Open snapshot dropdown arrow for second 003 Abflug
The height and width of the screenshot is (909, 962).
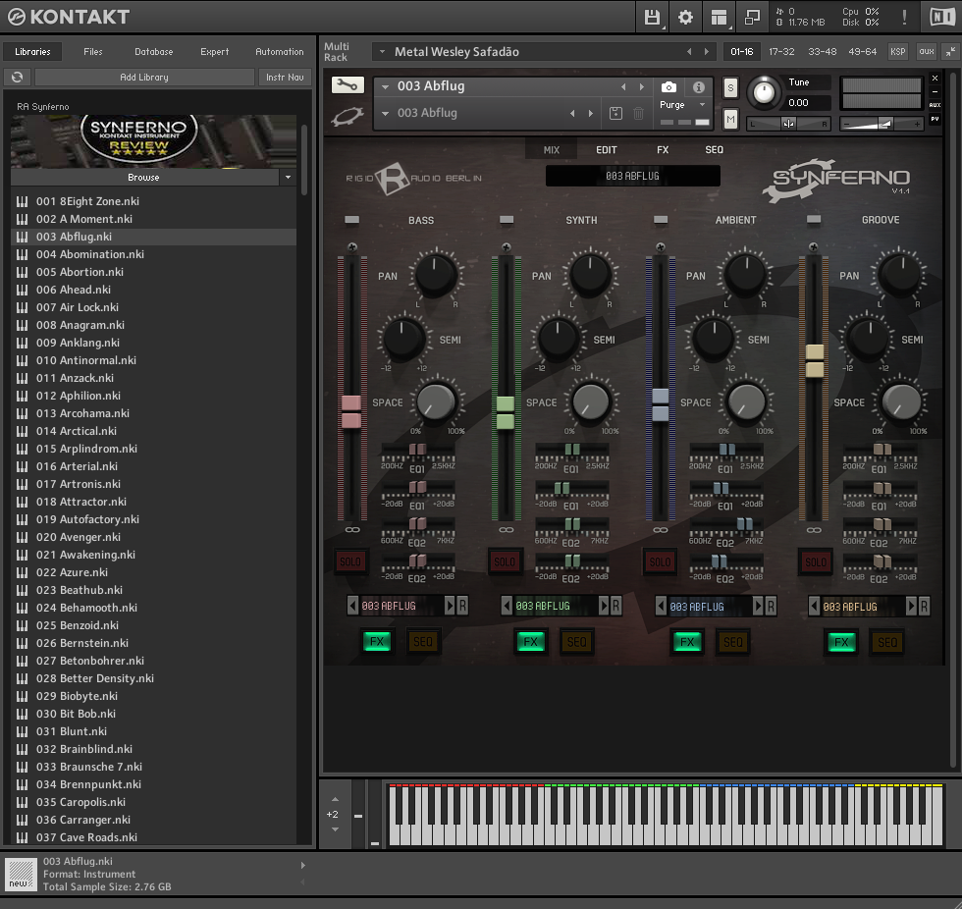coord(385,114)
